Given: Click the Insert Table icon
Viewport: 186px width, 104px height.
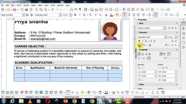Looking at the screenshot, I should pos(85,10).
